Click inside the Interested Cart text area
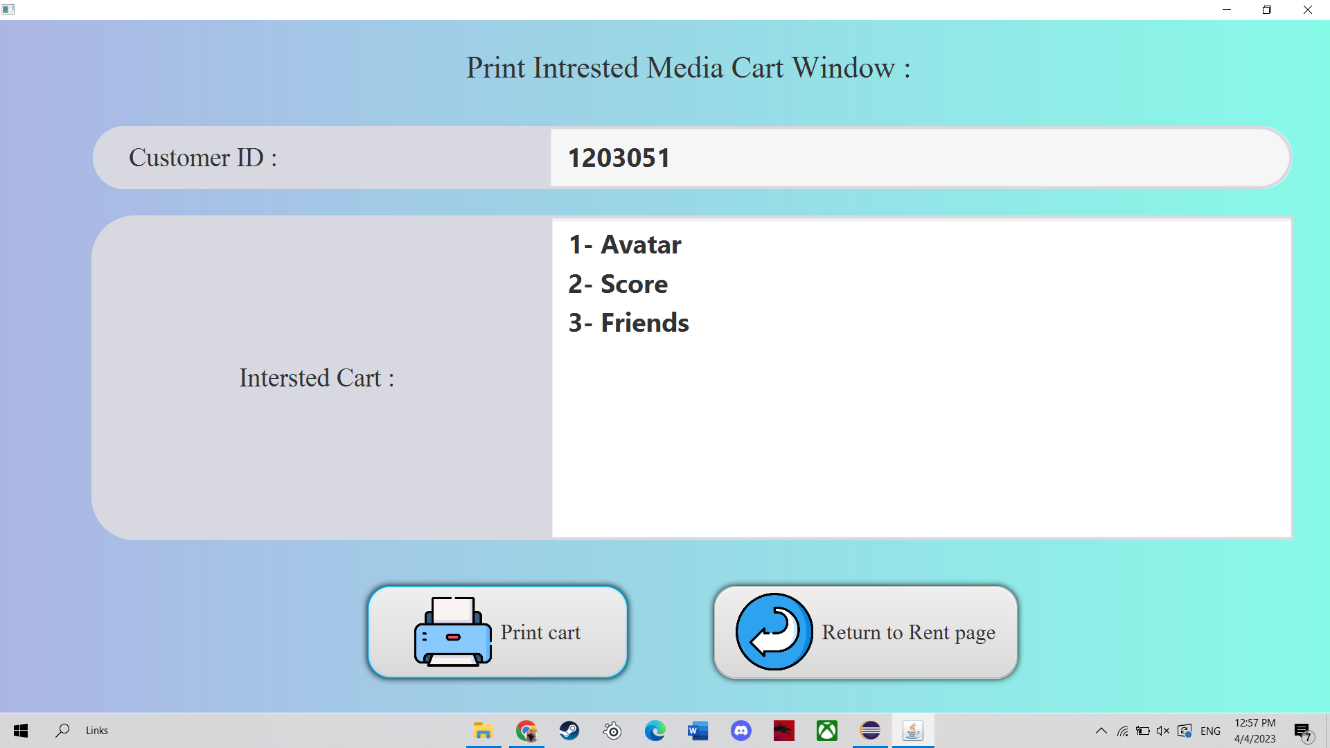 pos(921,429)
